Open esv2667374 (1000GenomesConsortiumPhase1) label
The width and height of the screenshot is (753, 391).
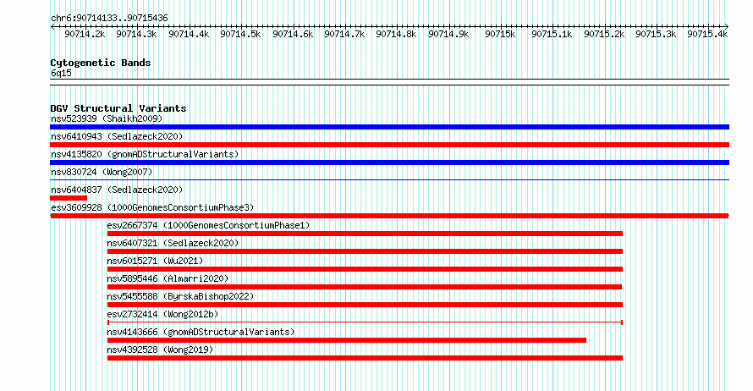[x=208, y=225]
